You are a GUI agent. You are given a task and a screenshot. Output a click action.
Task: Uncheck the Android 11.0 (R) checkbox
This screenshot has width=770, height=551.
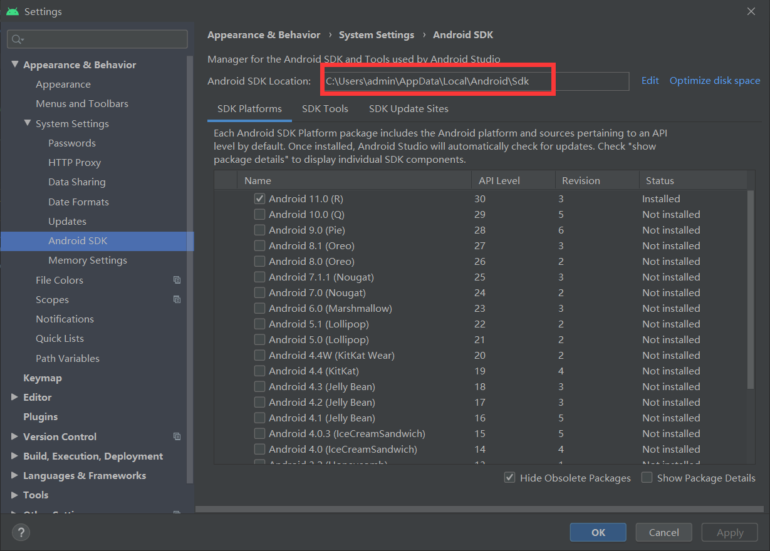click(x=259, y=198)
